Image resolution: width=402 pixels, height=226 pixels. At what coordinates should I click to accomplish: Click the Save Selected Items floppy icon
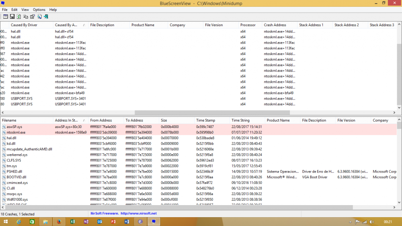(x=12, y=16)
